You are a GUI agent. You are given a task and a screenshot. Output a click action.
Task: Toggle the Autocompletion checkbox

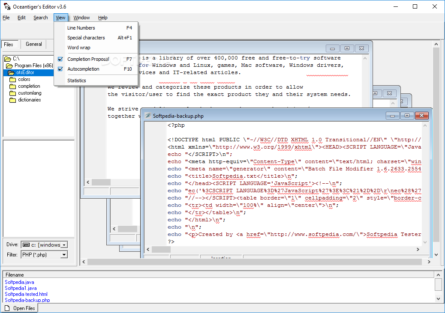pyautogui.click(x=60, y=69)
